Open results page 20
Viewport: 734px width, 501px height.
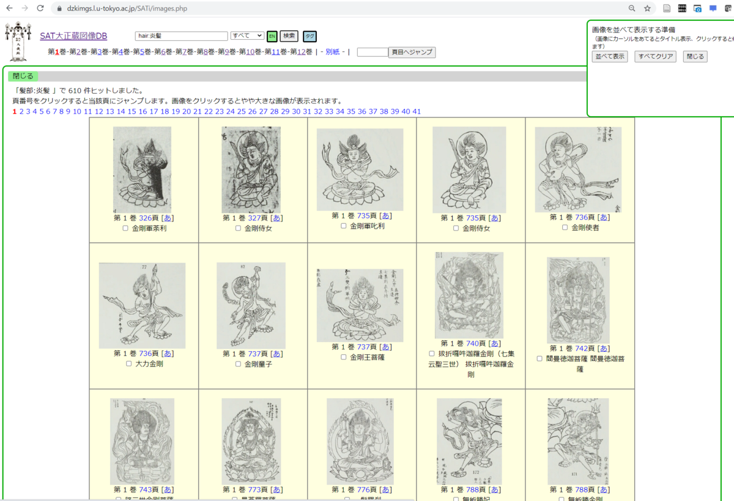point(187,111)
